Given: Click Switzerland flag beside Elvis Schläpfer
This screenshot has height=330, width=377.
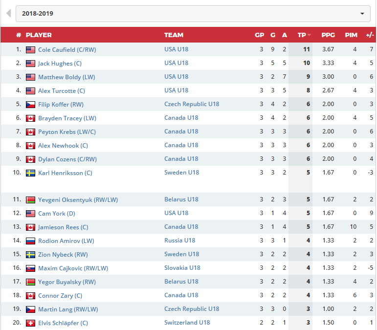Looking at the screenshot, I should click(30, 323).
